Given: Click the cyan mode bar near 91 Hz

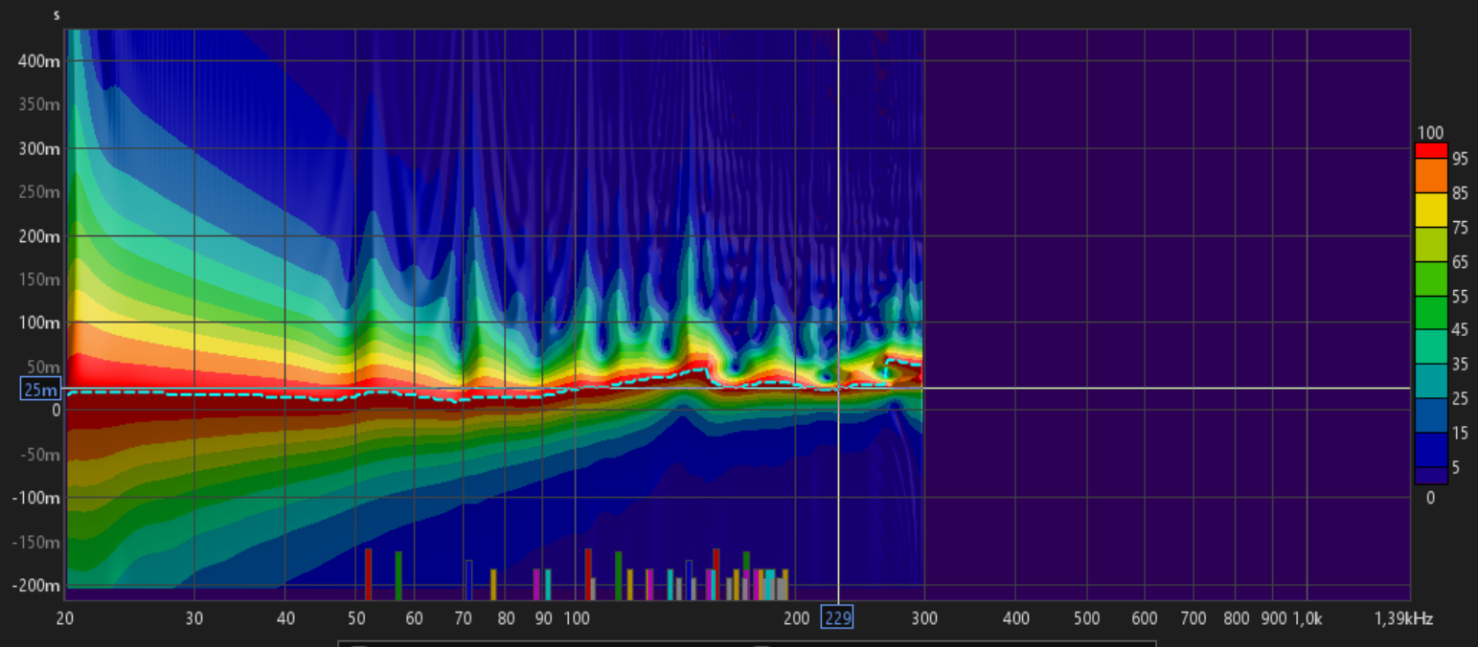Looking at the screenshot, I should click(548, 584).
